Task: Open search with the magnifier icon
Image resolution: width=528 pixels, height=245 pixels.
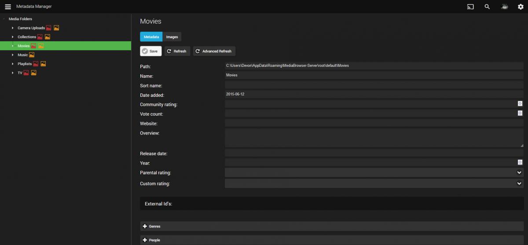Action: (x=487, y=7)
